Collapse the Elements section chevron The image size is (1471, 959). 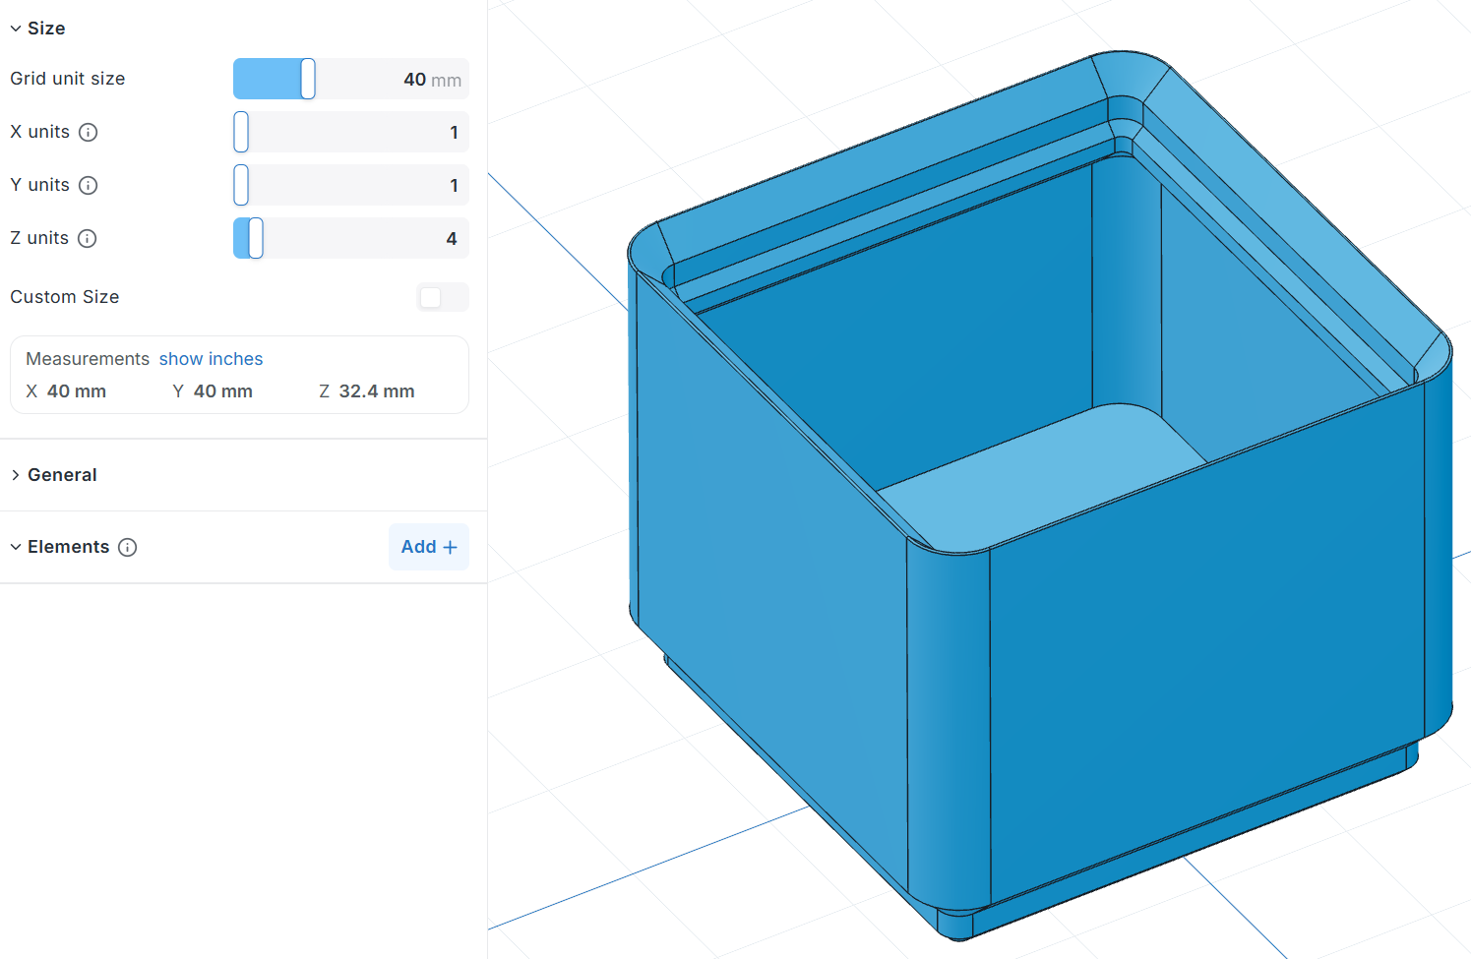(16, 547)
